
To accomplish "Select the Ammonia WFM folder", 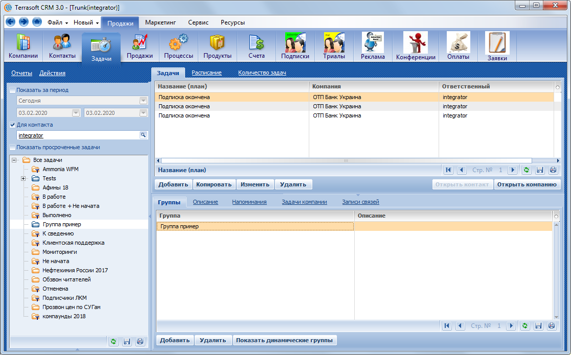I will tap(60, 169).
